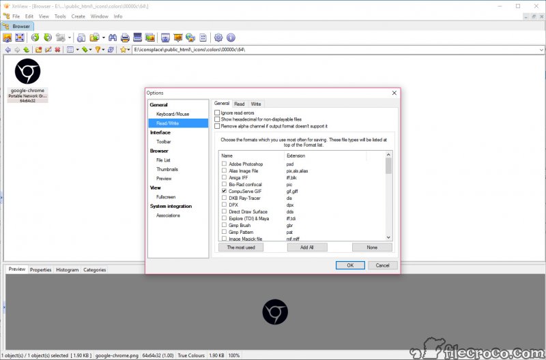Image resolution: width=546 pixels, height=360 pixels.
Task: Open the filter funnel dropdown arrow
Action: (103, 50)
